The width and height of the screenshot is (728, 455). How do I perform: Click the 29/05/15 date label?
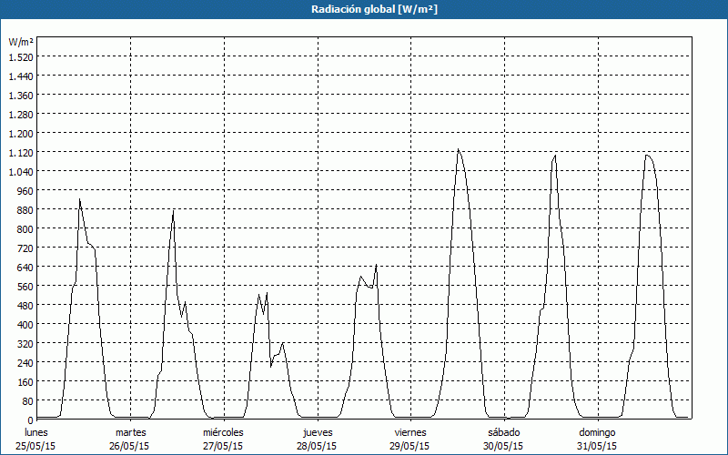click(x=410, y=446)
